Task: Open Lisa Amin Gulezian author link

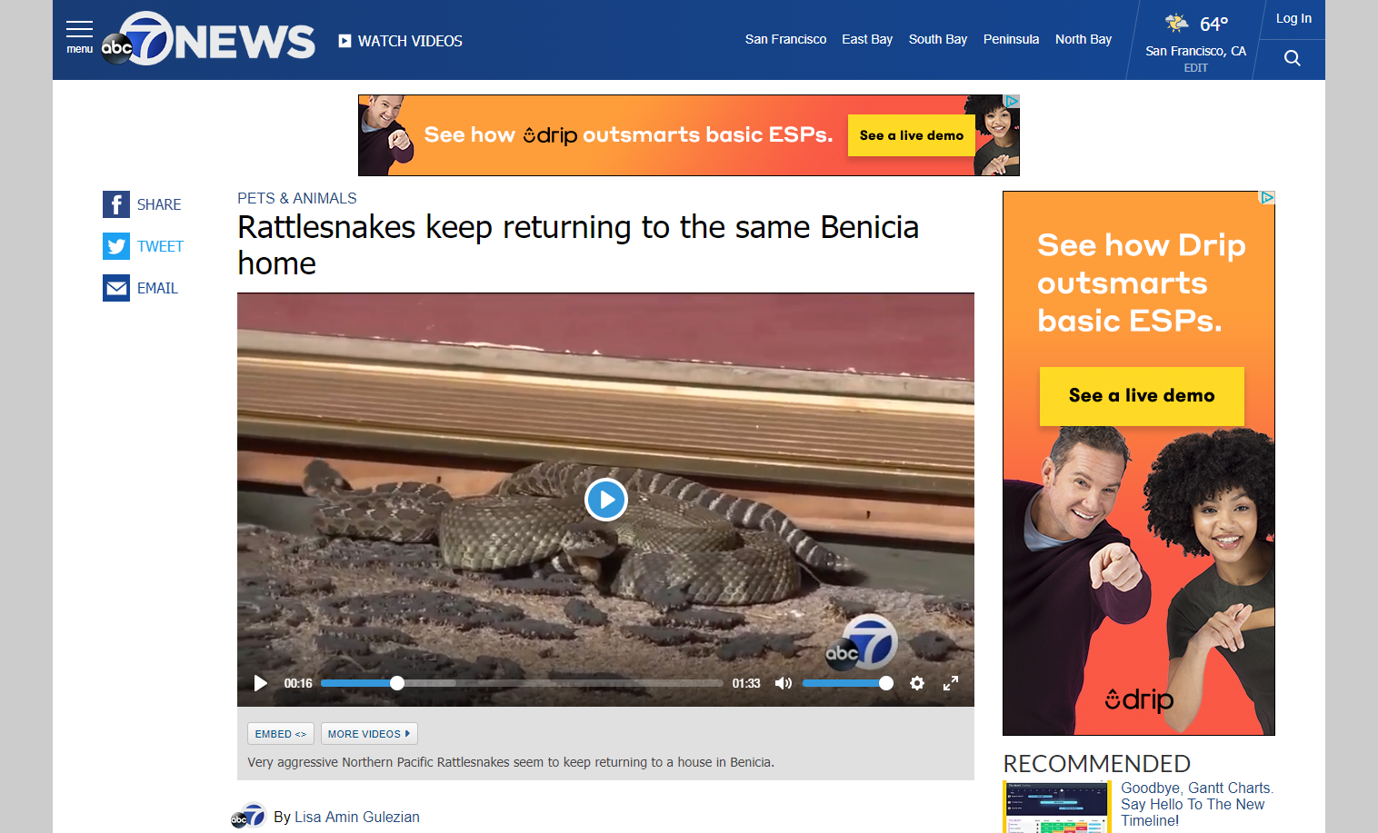Action: [357, 817]
